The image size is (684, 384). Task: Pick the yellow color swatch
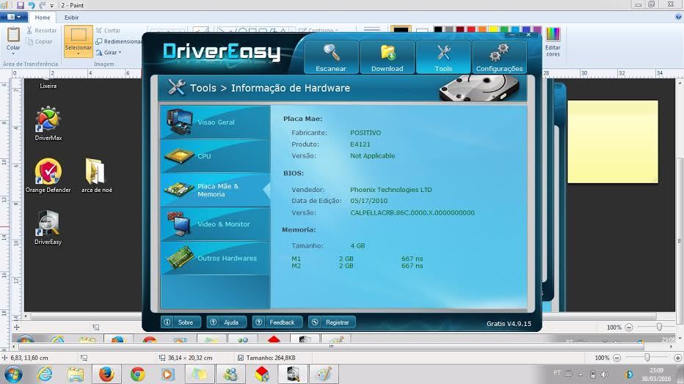(493, 29)
